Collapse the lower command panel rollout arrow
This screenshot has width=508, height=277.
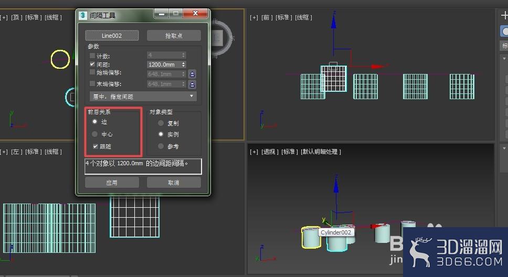coord(504,148)
